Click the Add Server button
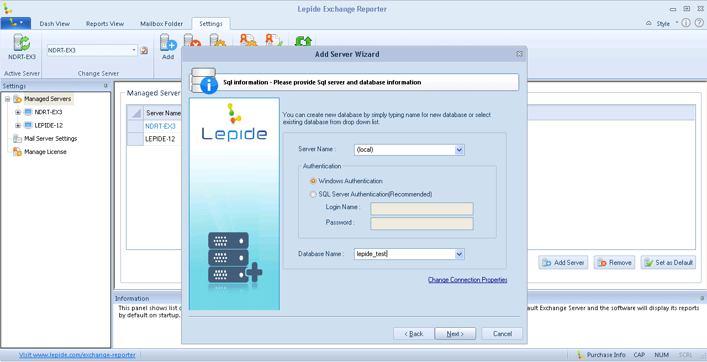The height and width of the screenshot is (362, 707). (x=563, y=263)
